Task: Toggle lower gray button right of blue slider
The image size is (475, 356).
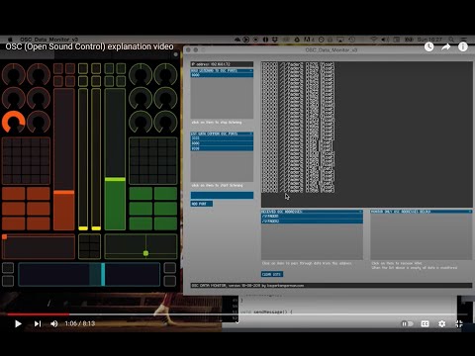Action: pyautogui.click(x=170, y=281)
